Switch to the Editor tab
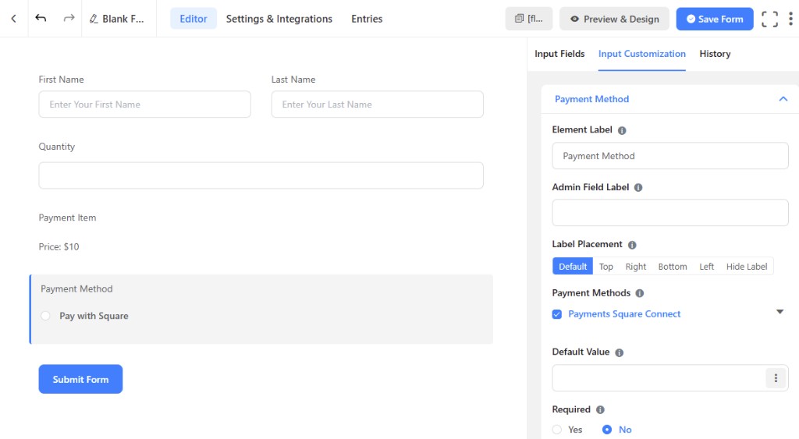This screenshot has width=799, height=439. pyautogui.click(x=194, y=19)
